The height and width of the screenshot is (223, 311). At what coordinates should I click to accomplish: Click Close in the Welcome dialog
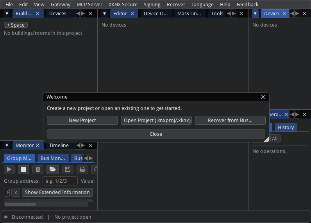point(156,134)
